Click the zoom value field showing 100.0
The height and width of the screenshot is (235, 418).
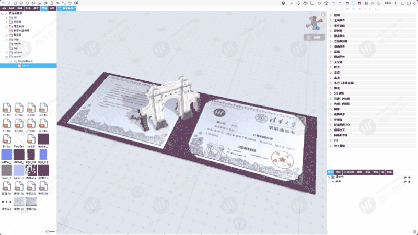[388, 3]
